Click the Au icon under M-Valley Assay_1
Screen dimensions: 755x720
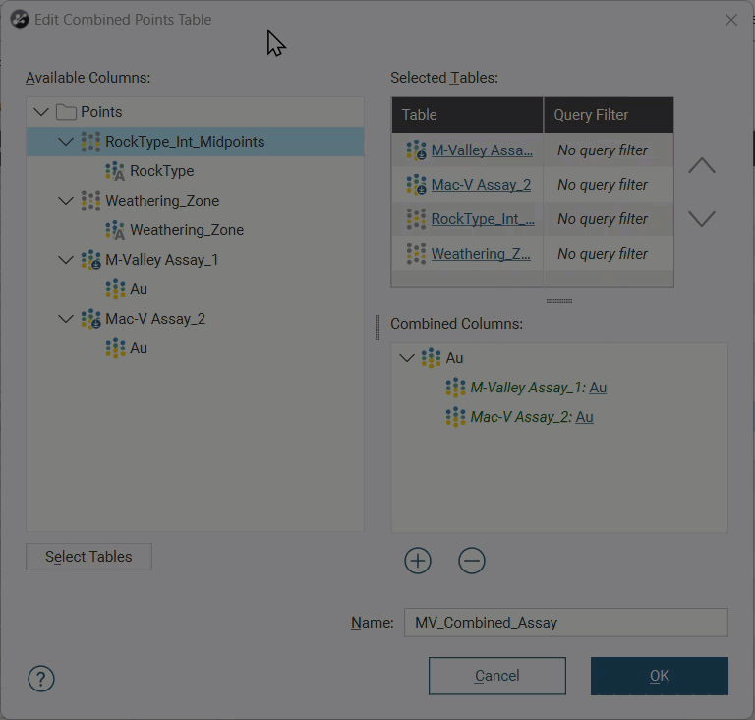(x=115, y=289)
